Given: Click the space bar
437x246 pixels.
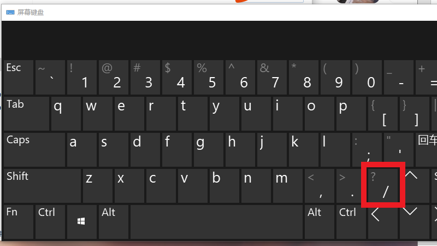Looking at the screenshot, I should pos(216,222).
